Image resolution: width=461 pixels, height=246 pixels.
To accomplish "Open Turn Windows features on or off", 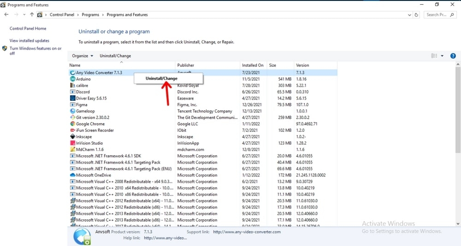I will point(35,51).
